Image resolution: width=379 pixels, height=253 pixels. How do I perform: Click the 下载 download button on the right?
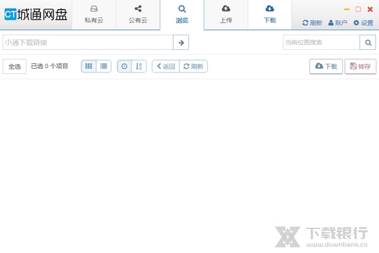pos(326,66)
